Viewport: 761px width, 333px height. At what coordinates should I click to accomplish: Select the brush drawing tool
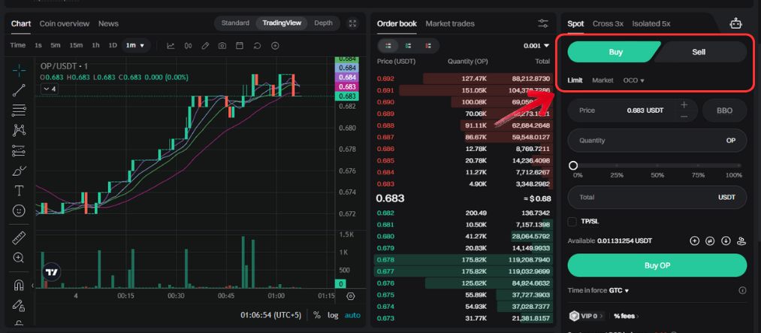coord(19,171)
